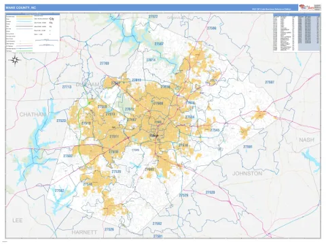
Task: Click the legend scale bar
Action: [47, 40]
